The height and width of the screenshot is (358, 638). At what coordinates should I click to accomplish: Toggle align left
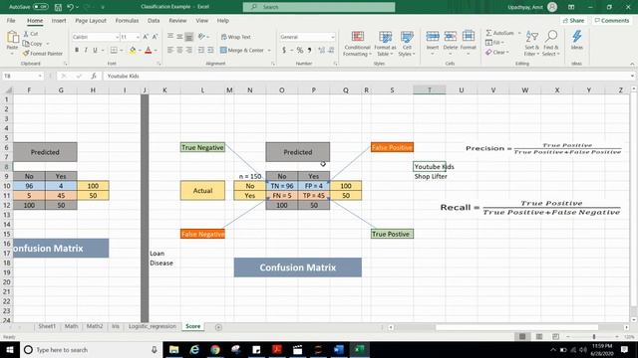(170, 50)
